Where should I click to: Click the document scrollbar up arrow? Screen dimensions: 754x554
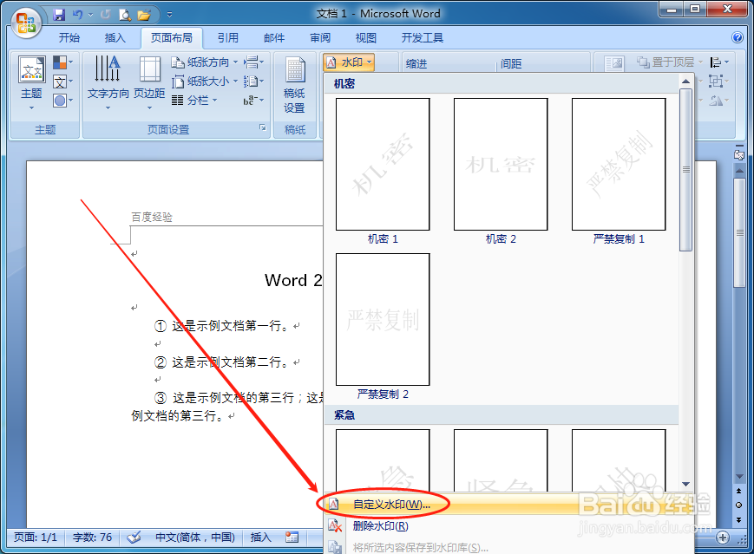(x=739, y=171)
